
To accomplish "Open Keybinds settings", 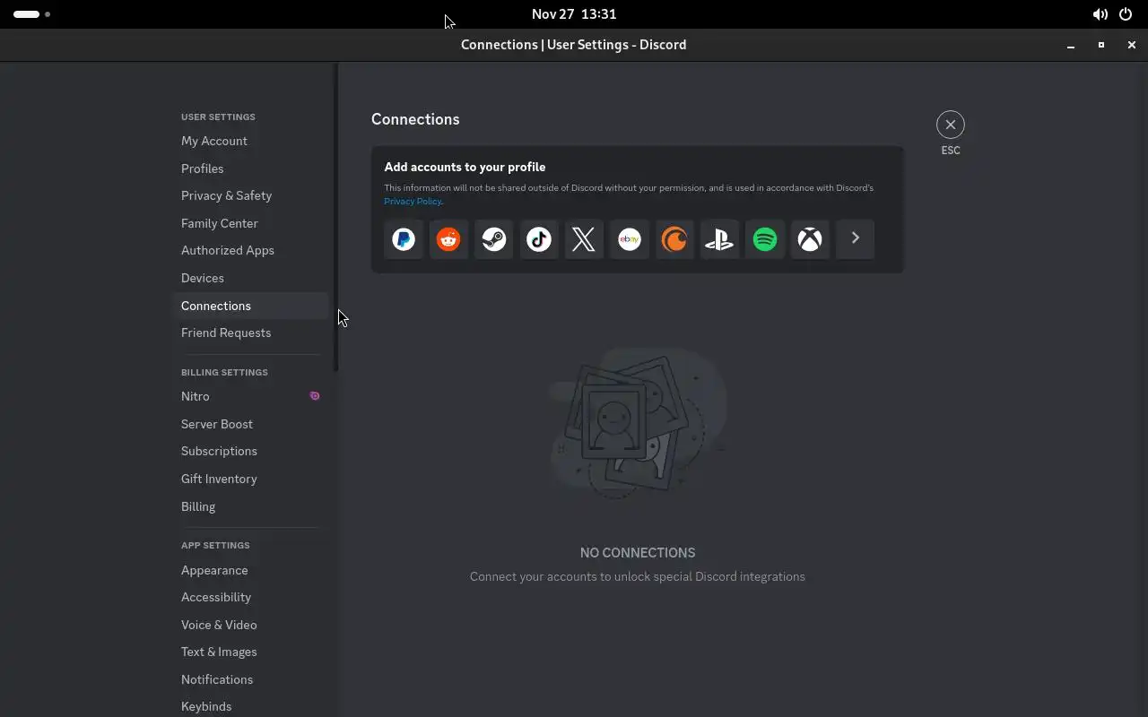I will (250, 706).
